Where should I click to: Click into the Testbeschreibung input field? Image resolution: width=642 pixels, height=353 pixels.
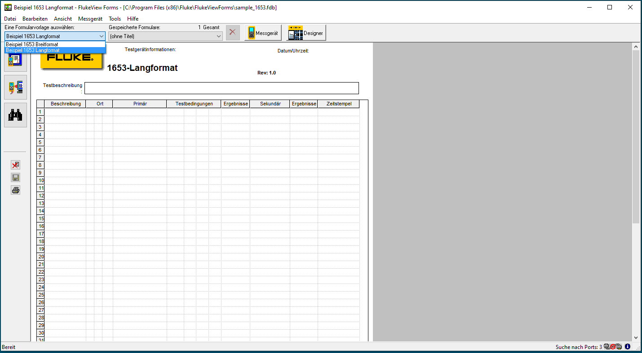pos(221,88)
